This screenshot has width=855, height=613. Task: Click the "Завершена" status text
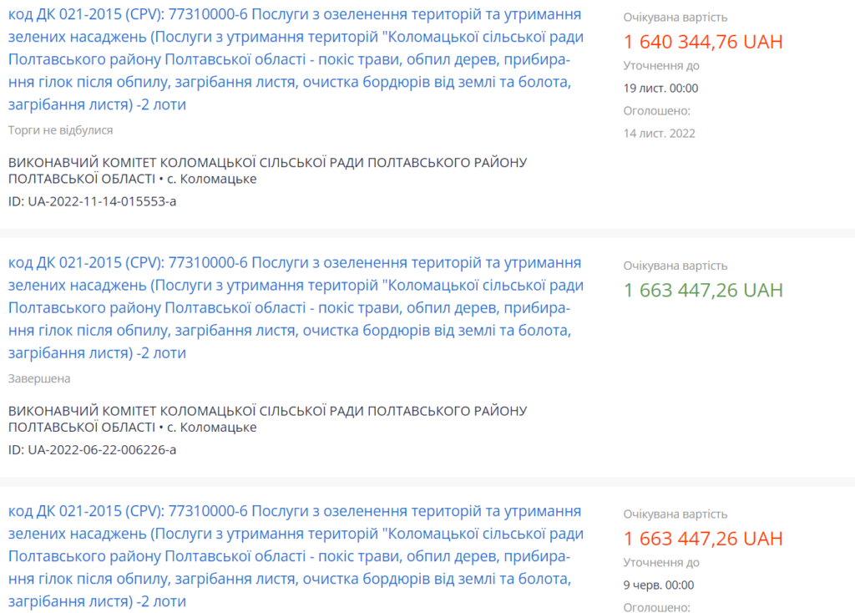tap(39, 378)
